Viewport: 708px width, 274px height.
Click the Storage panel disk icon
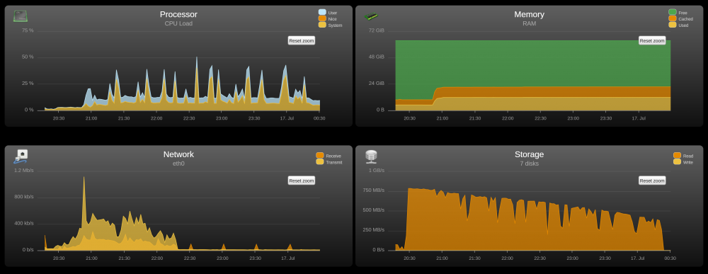coord(371,156)
